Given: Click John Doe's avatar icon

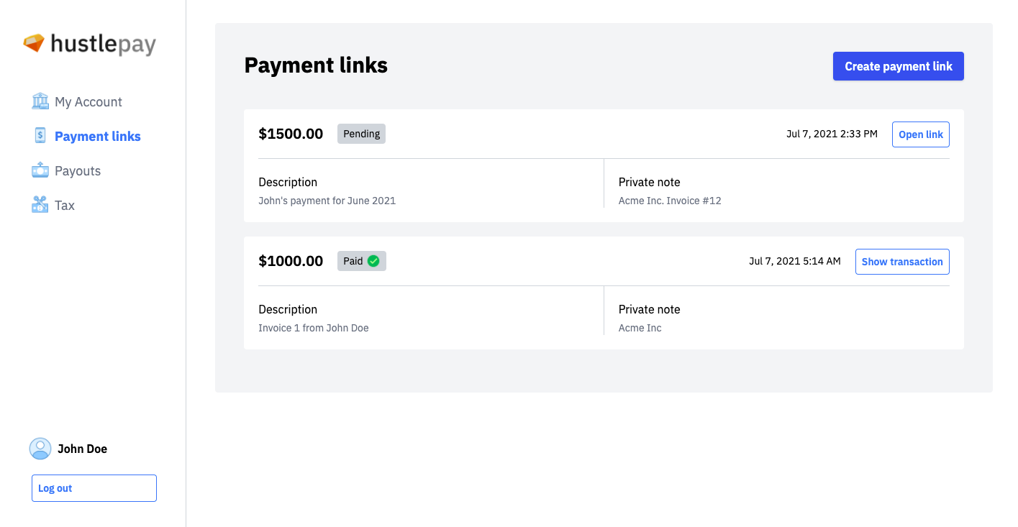Looking at the screenshot, I should (x=40, y=449).
